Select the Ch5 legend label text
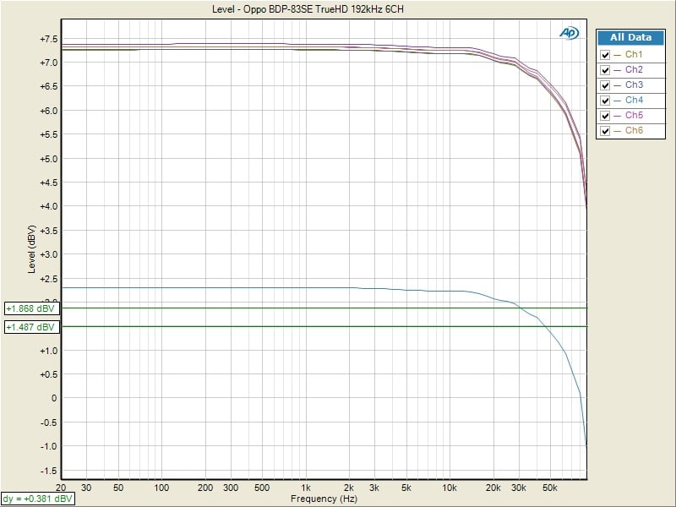This screenshot has width=676, height=507. tap(634, 116)
